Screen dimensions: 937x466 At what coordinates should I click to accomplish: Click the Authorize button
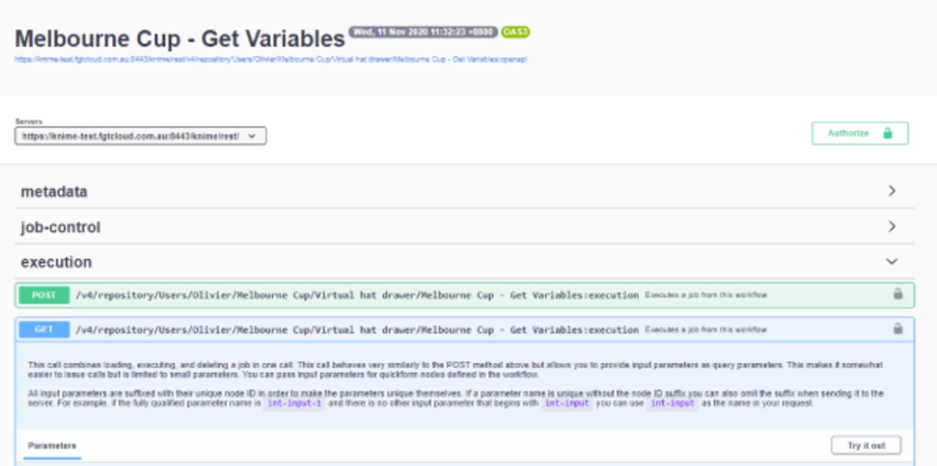click(x=860, y=133)
